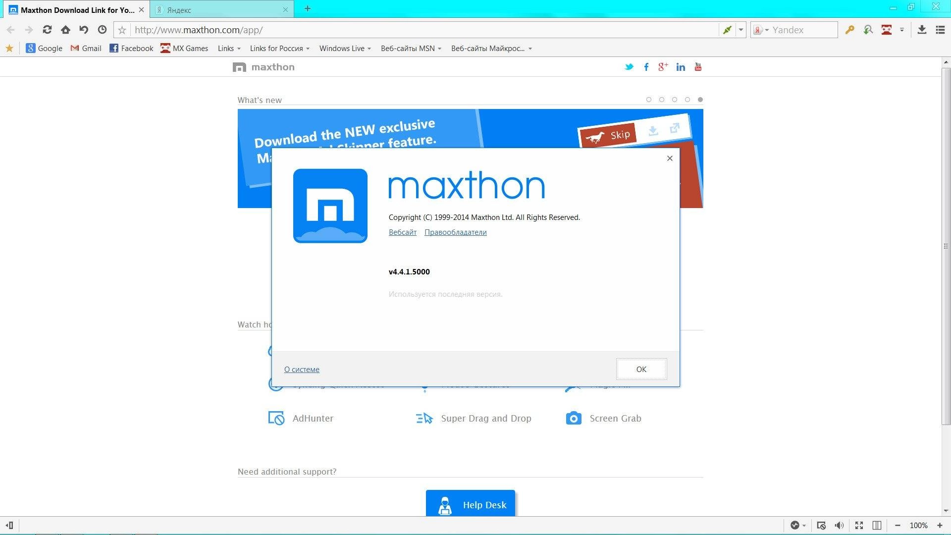Click the green rendering mode switch icon
The height and width of the screenshot is (535, 951).
pos(727,30)
